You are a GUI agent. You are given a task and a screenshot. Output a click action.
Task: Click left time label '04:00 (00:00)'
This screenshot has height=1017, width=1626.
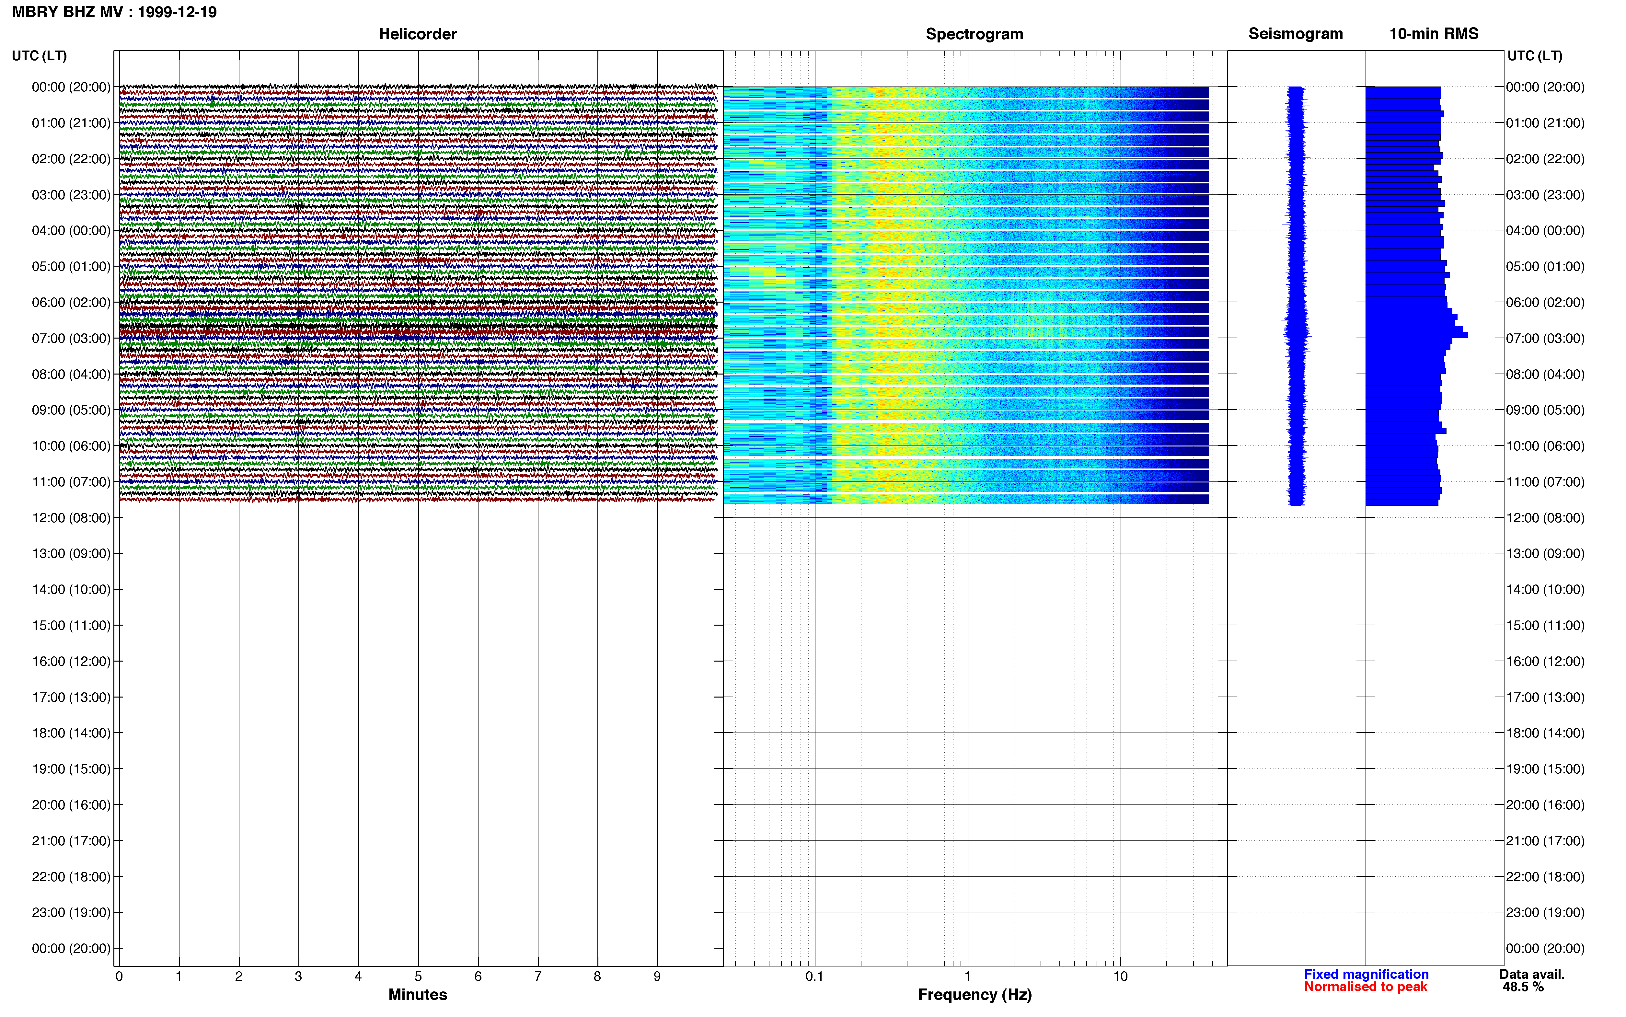(x=71, y=231)
